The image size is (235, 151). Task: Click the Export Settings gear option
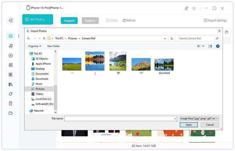[x=215, y=20]
